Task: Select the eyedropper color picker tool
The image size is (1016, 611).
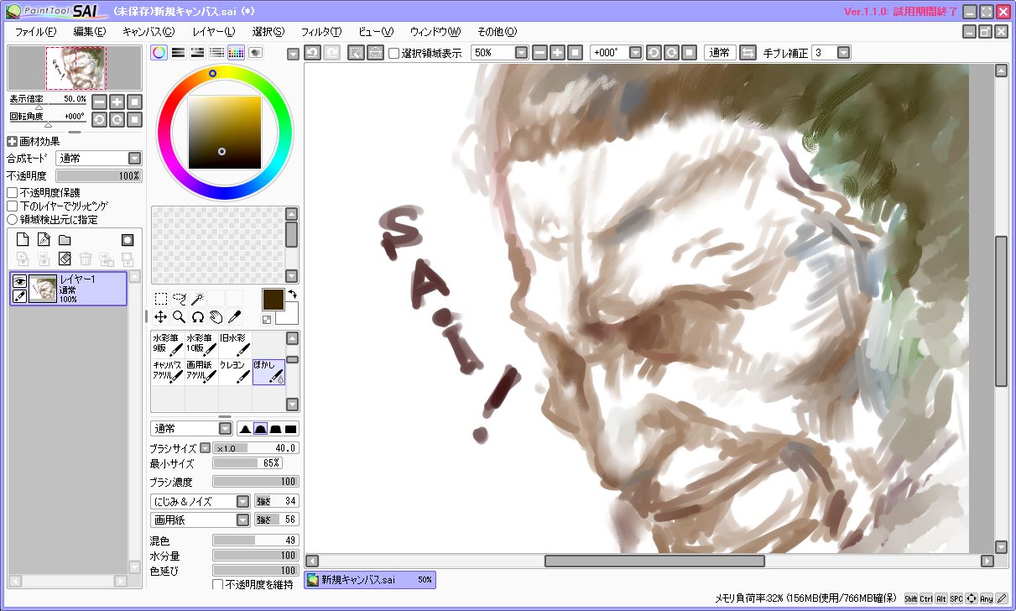Action: tap(235, 316)
